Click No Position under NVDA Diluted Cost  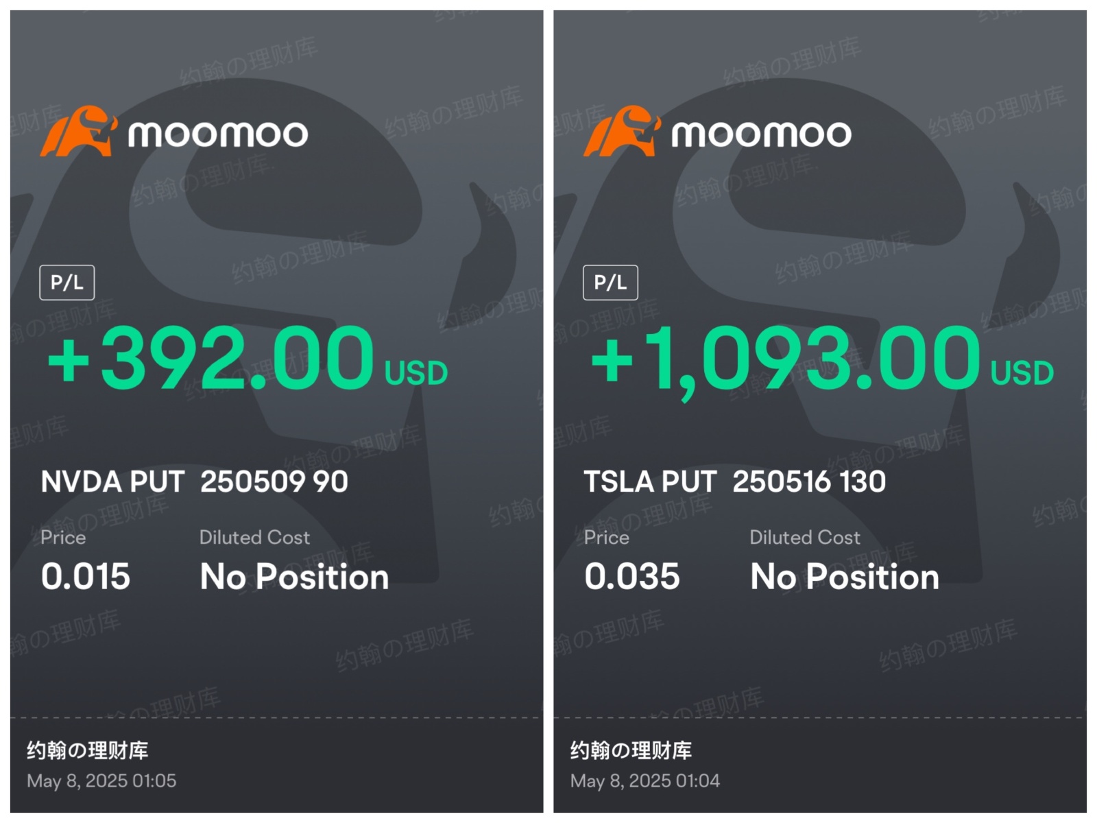click(x=295, y=577)
